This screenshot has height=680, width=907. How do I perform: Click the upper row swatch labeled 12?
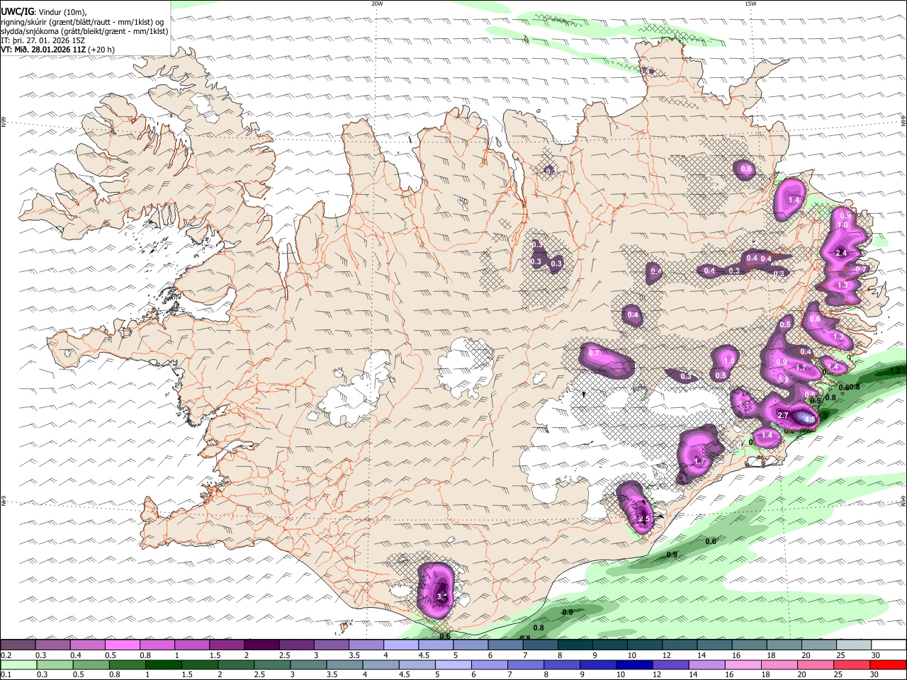point(679,645)
